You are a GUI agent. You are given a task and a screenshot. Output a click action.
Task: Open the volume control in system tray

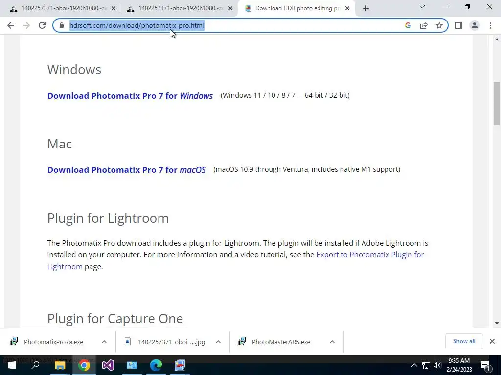pyautogui.click(x=437, y=365)
